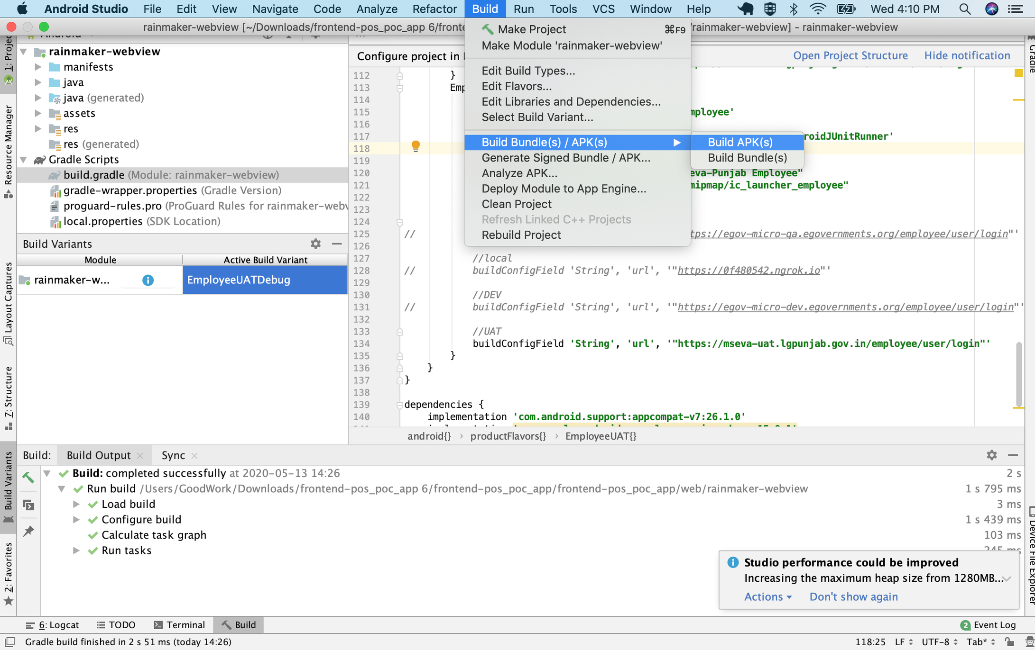
Task: Open Build Variants gear settings
Action: [x=315, y=244]
